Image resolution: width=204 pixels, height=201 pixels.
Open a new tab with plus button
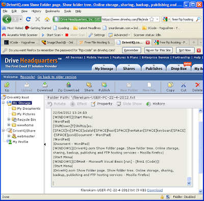[194, 42]
